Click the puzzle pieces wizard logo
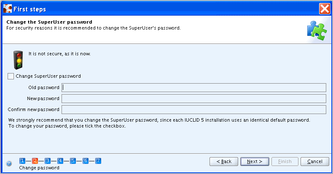The height and width of the screenshot is (174, 333). 317,30
